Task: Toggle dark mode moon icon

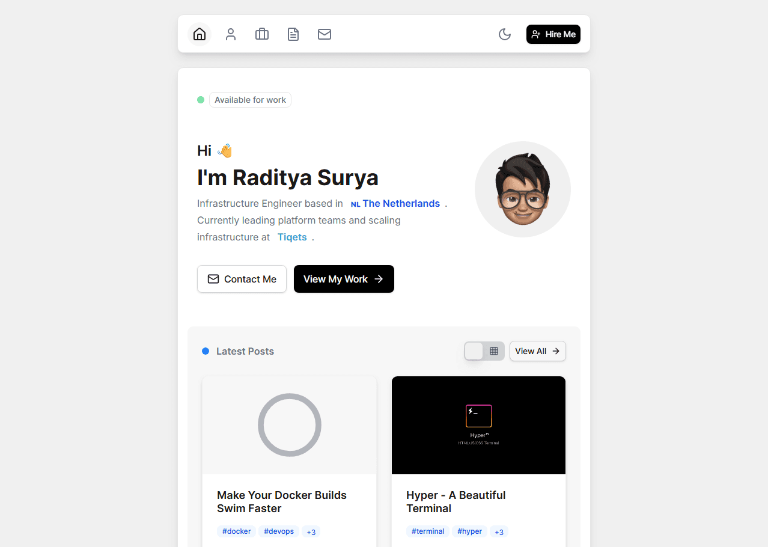Action: 505,34
